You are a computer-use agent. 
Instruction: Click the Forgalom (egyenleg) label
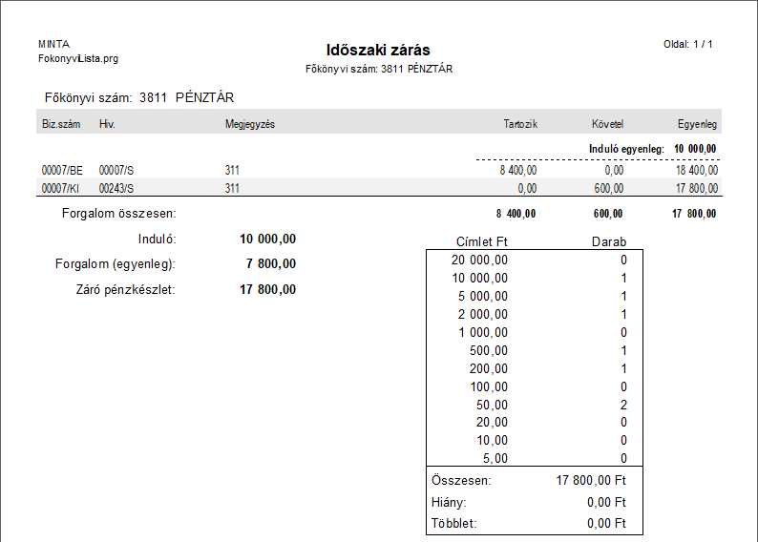coord(116,264)
